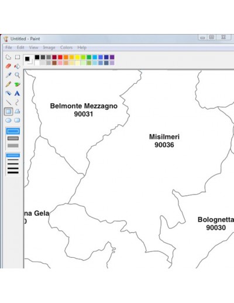Select the thinnest line width option

pyautogui.click(x=13, y=155)
